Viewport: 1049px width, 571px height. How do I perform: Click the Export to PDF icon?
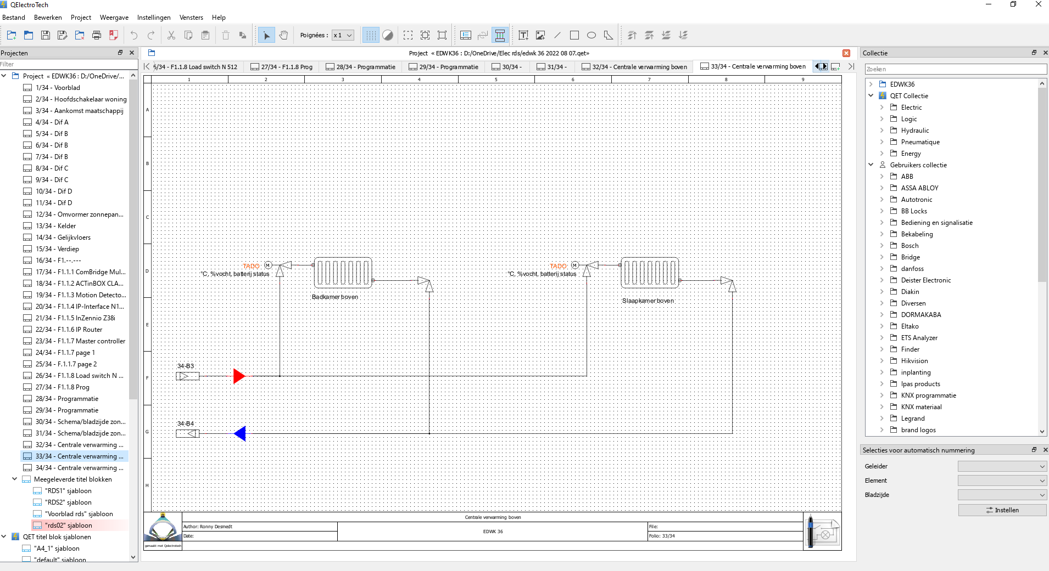click(x=114, y=36)
